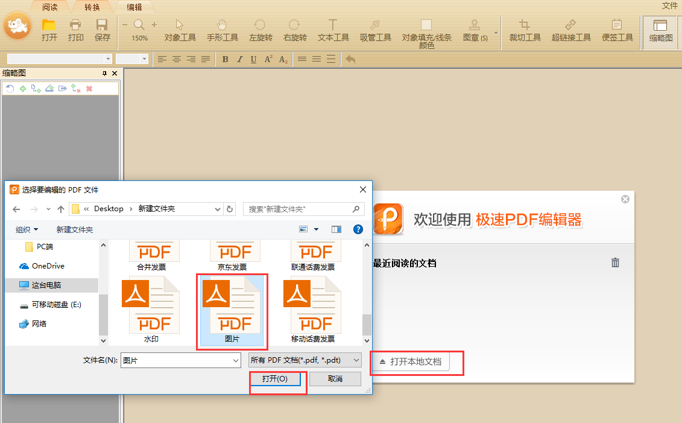Select the Hand tool (手形工具)
The image size is (682, 423).
[222, 30]
